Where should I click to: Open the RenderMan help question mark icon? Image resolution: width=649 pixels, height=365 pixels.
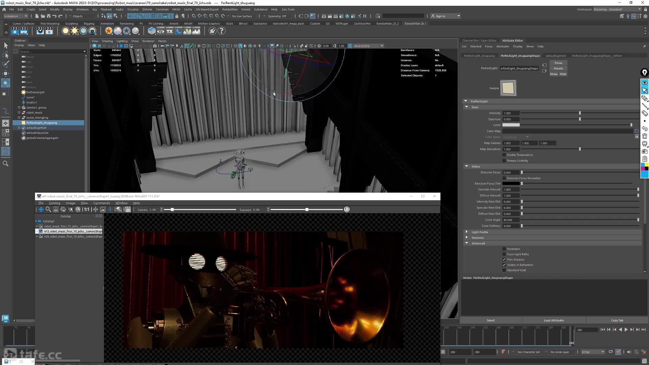[221, 31]
